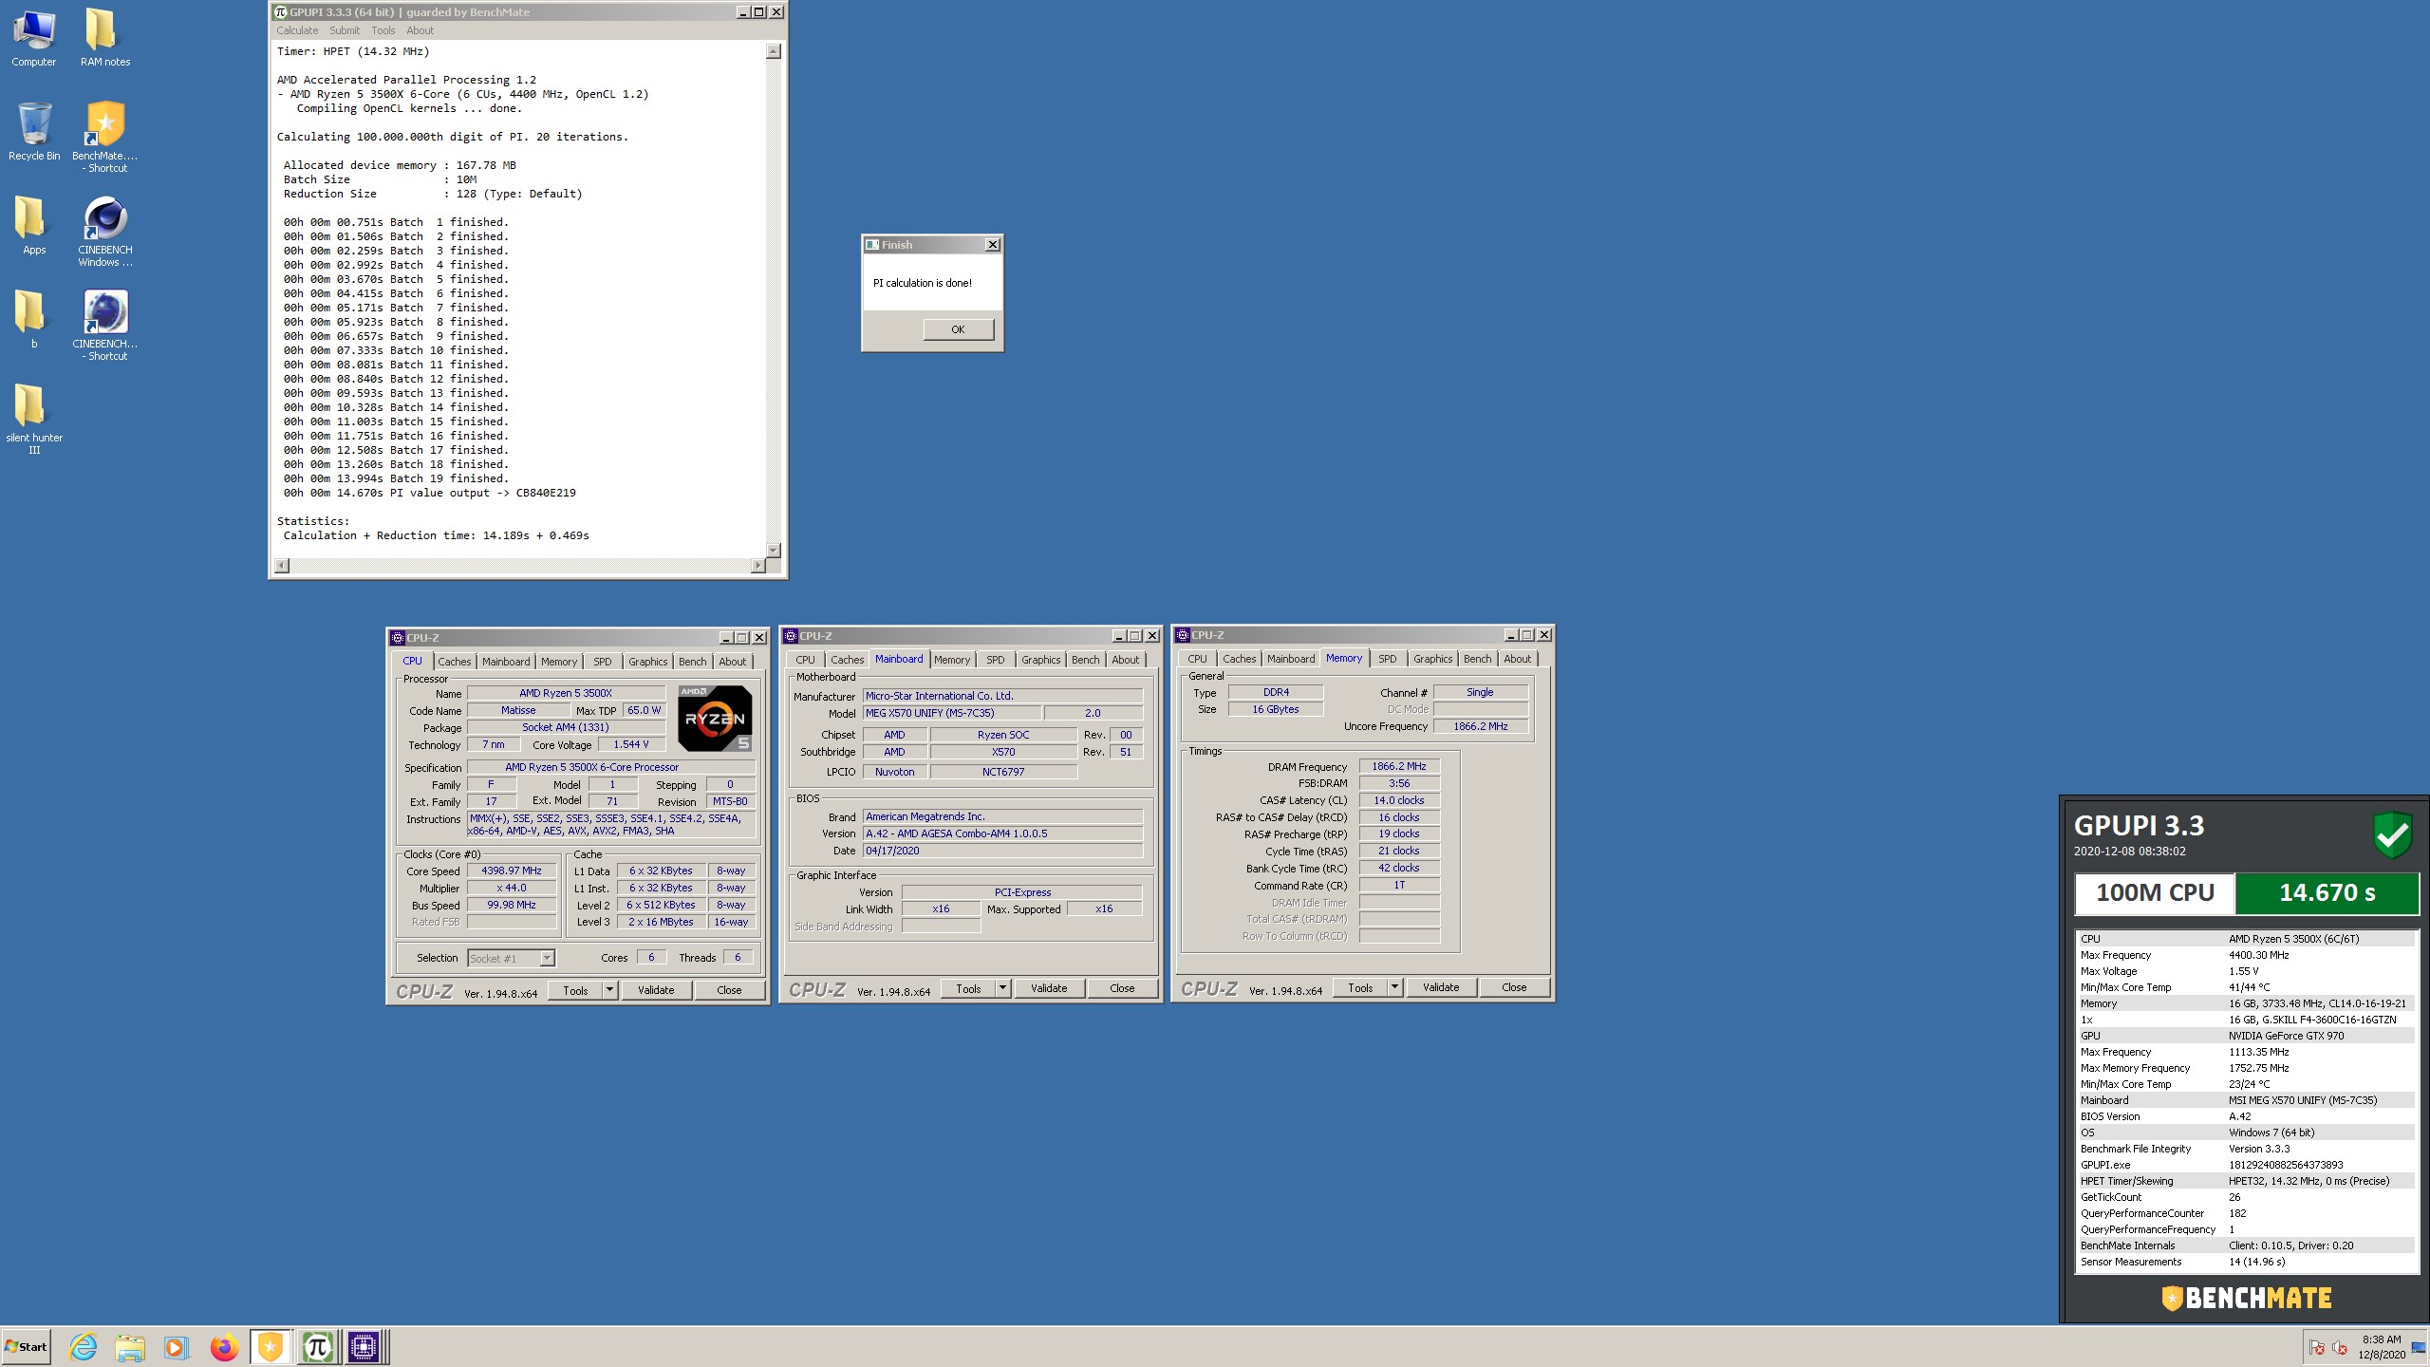Select Caches tab in first CPU-Z window
This screenshot has height=1367, width=2430.
(454, 662)
